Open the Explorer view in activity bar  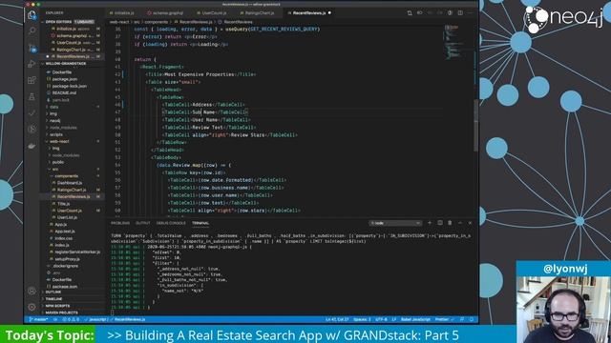click(x=32, y=15)
